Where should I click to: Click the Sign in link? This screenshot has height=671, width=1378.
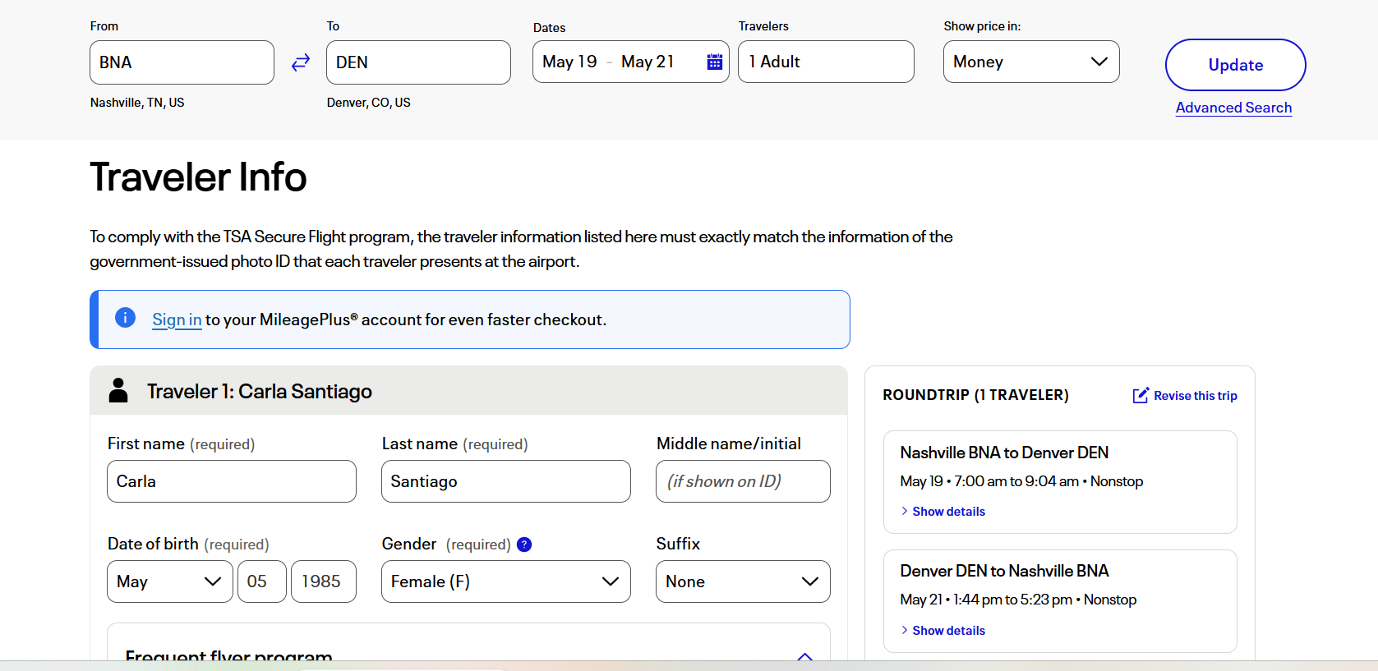point(177,319)
